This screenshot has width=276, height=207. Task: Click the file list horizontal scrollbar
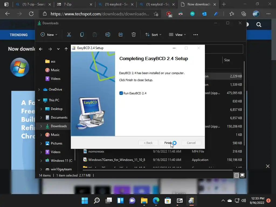pyautogui.click(x=157, y=170)
